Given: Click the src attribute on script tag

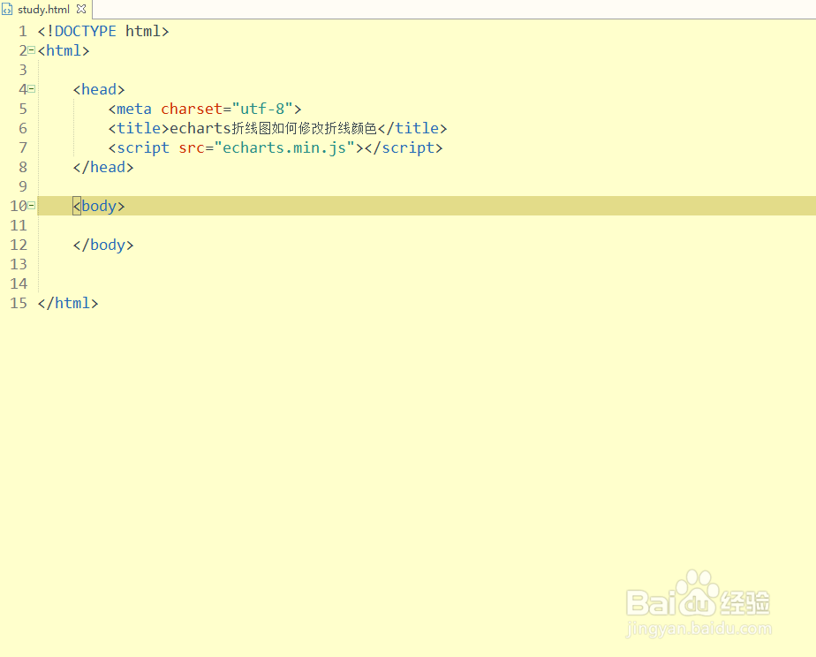Looking at the screenshot, I should point(192,147).
